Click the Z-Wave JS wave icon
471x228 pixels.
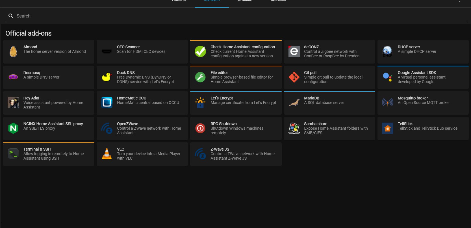pyautogui.click(x=200, y=154)
